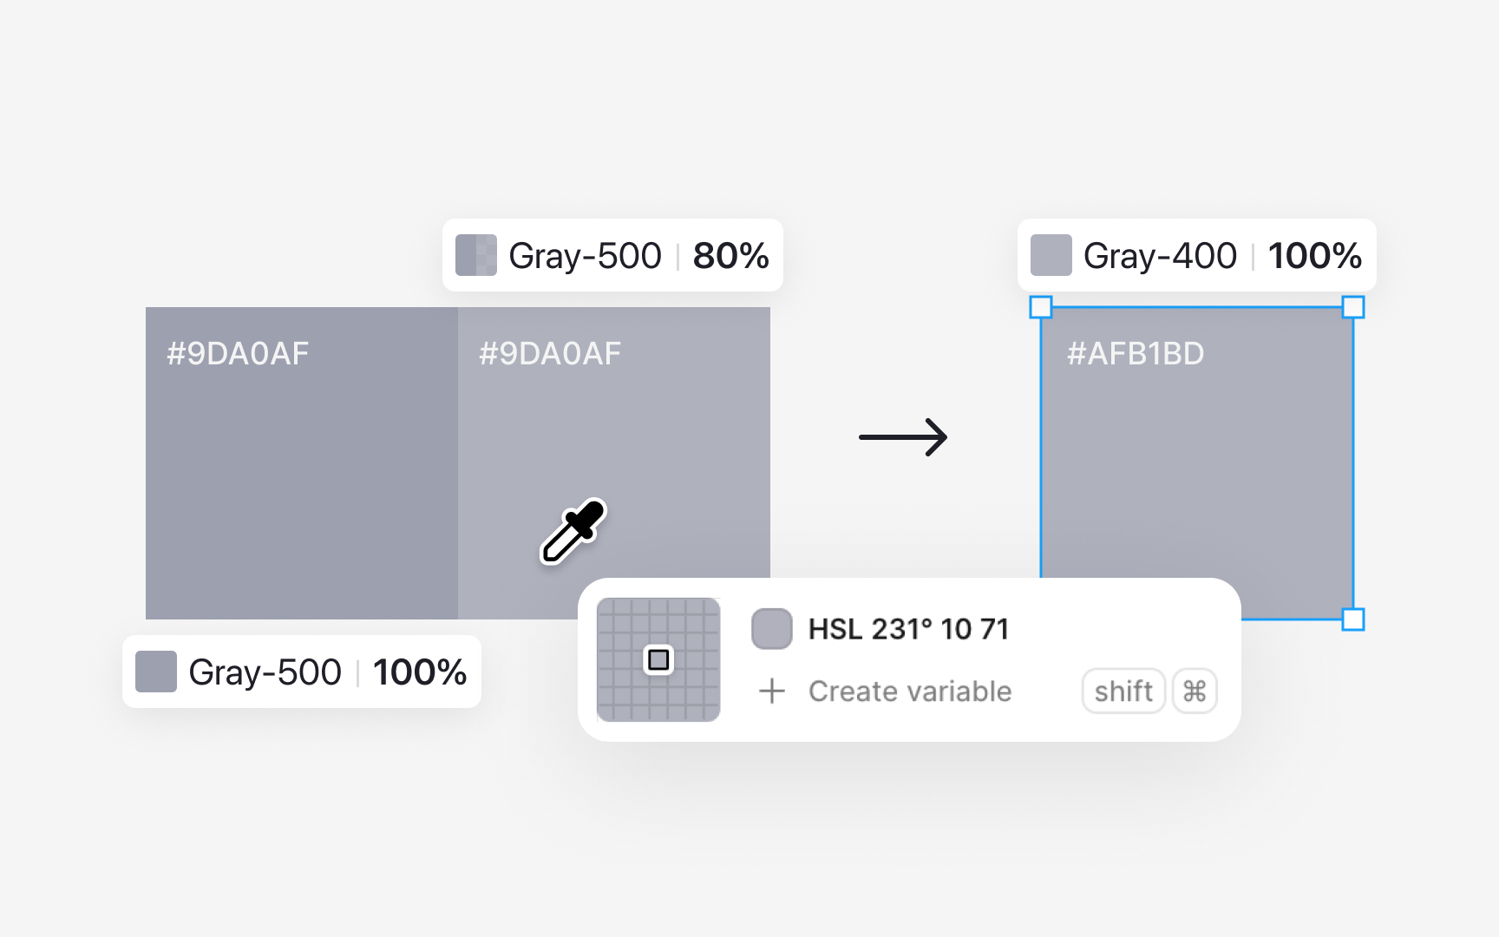Click the eyedropper tool cursor icon

tap(573, 532)
